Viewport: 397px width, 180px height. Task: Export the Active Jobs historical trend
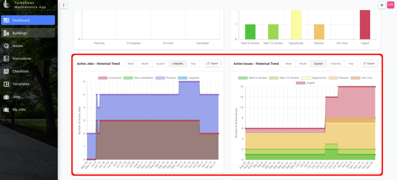[x=212, y=63]
